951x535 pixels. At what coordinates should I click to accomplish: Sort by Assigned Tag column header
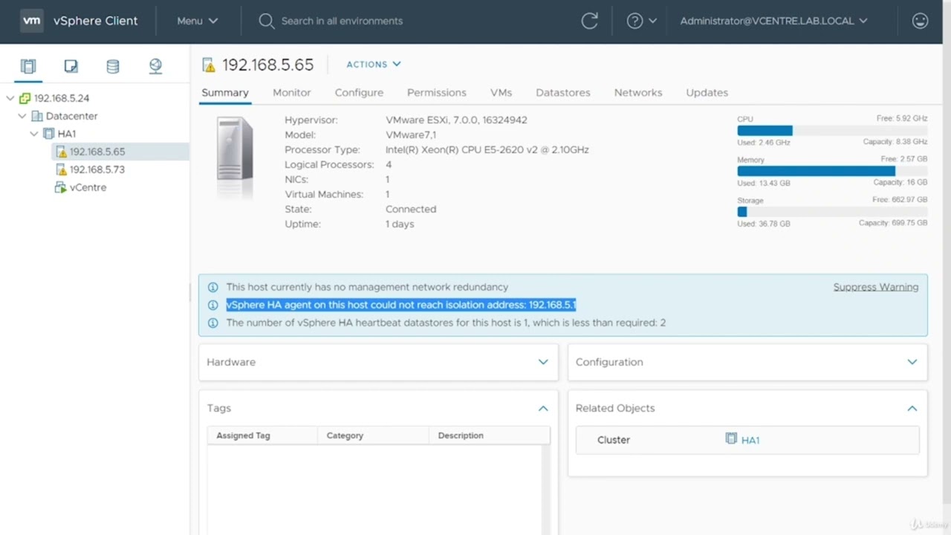262,435
